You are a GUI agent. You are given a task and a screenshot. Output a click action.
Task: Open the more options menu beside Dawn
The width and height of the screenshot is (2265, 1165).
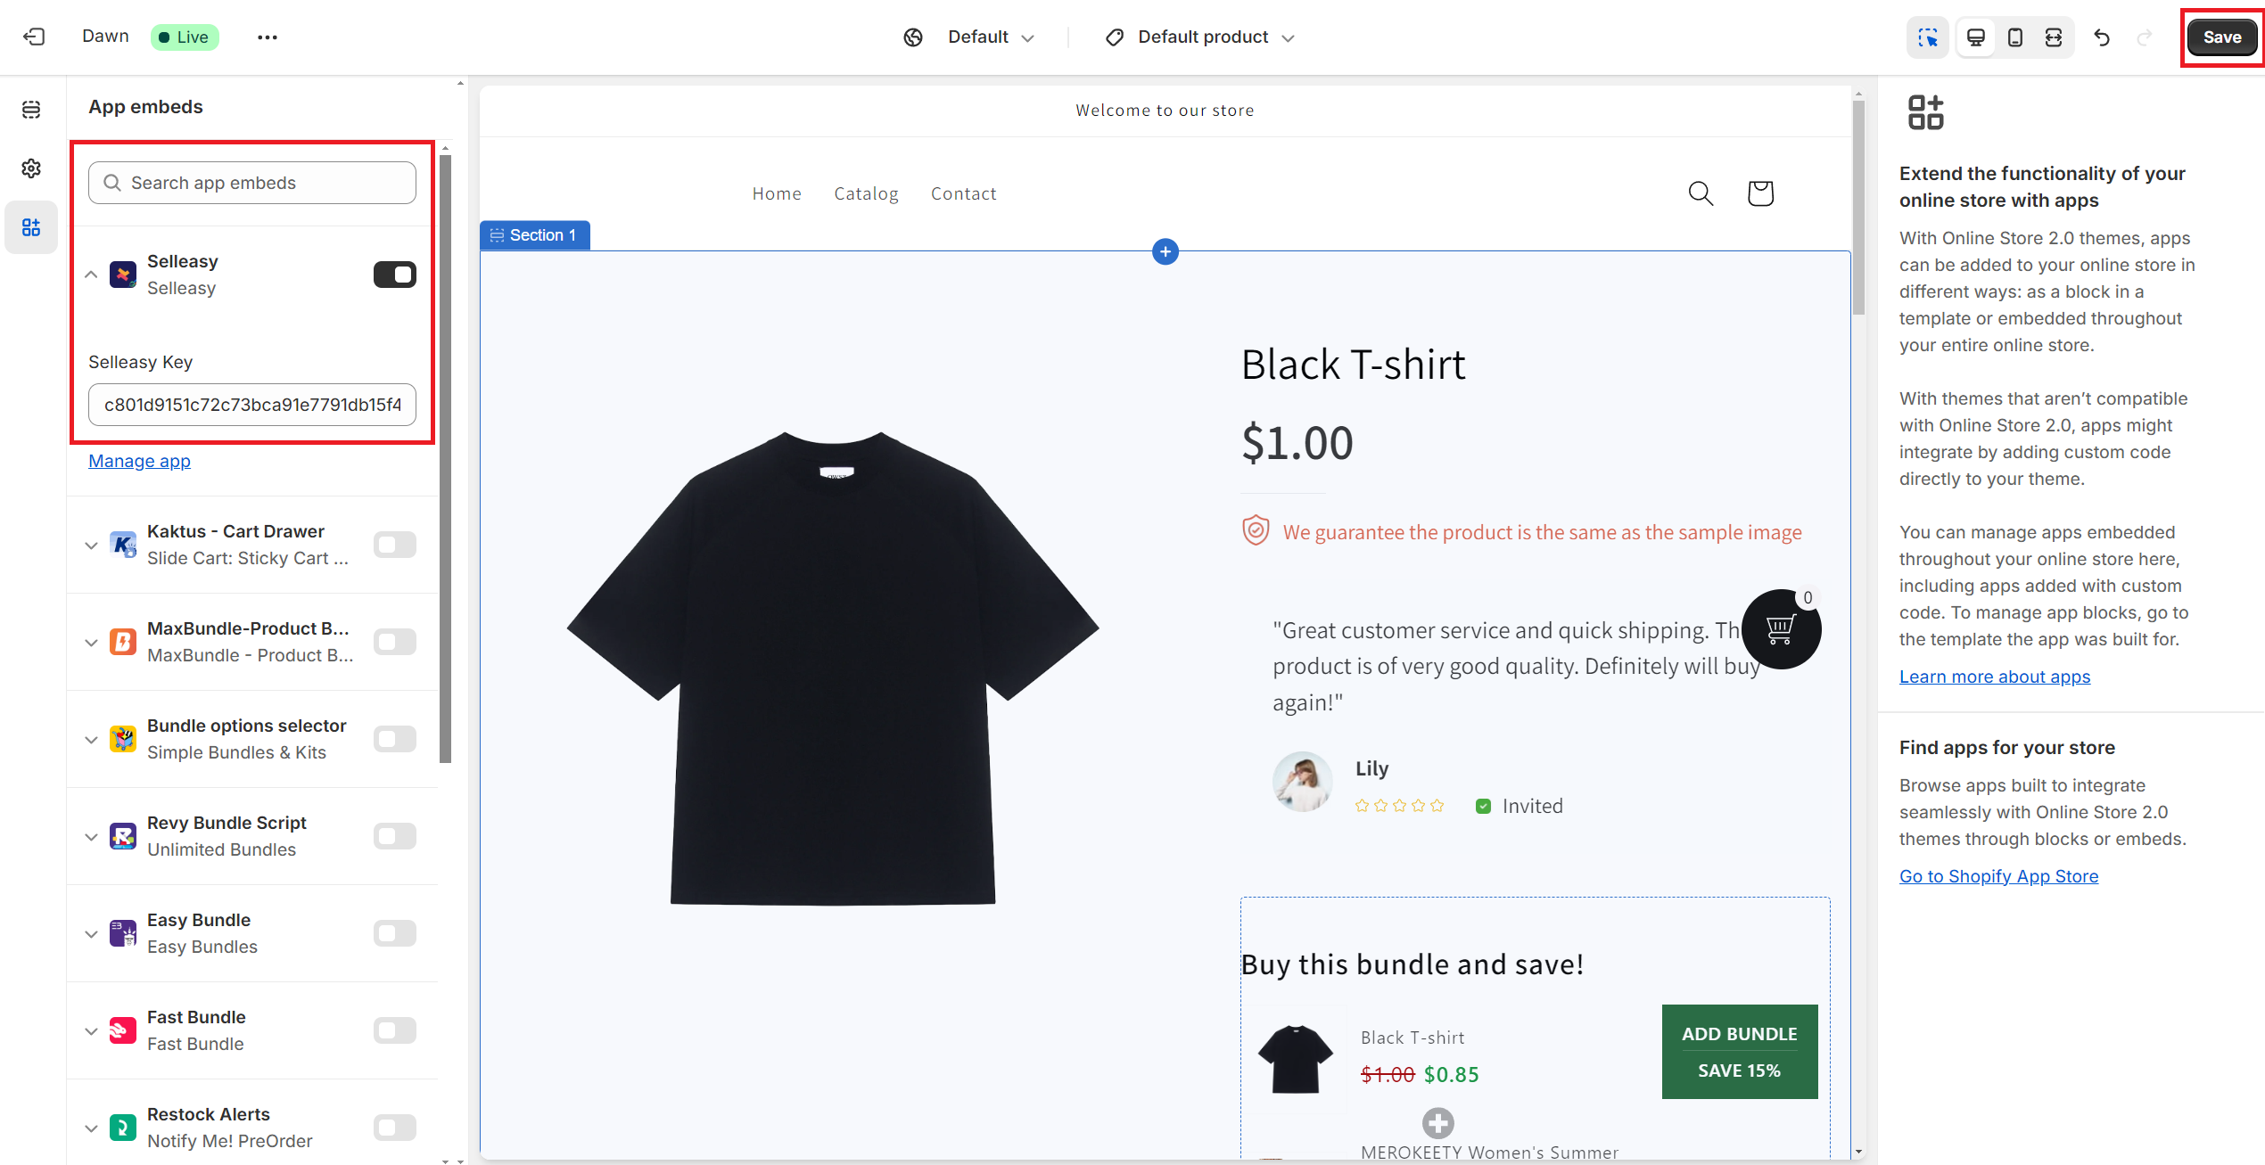coord(268,37)
